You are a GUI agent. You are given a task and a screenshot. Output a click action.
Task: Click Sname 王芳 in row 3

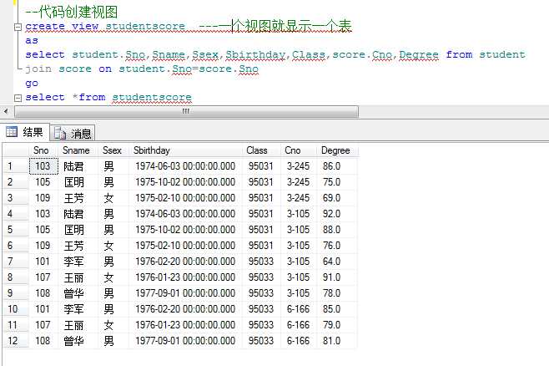click(x=78, y=198)
